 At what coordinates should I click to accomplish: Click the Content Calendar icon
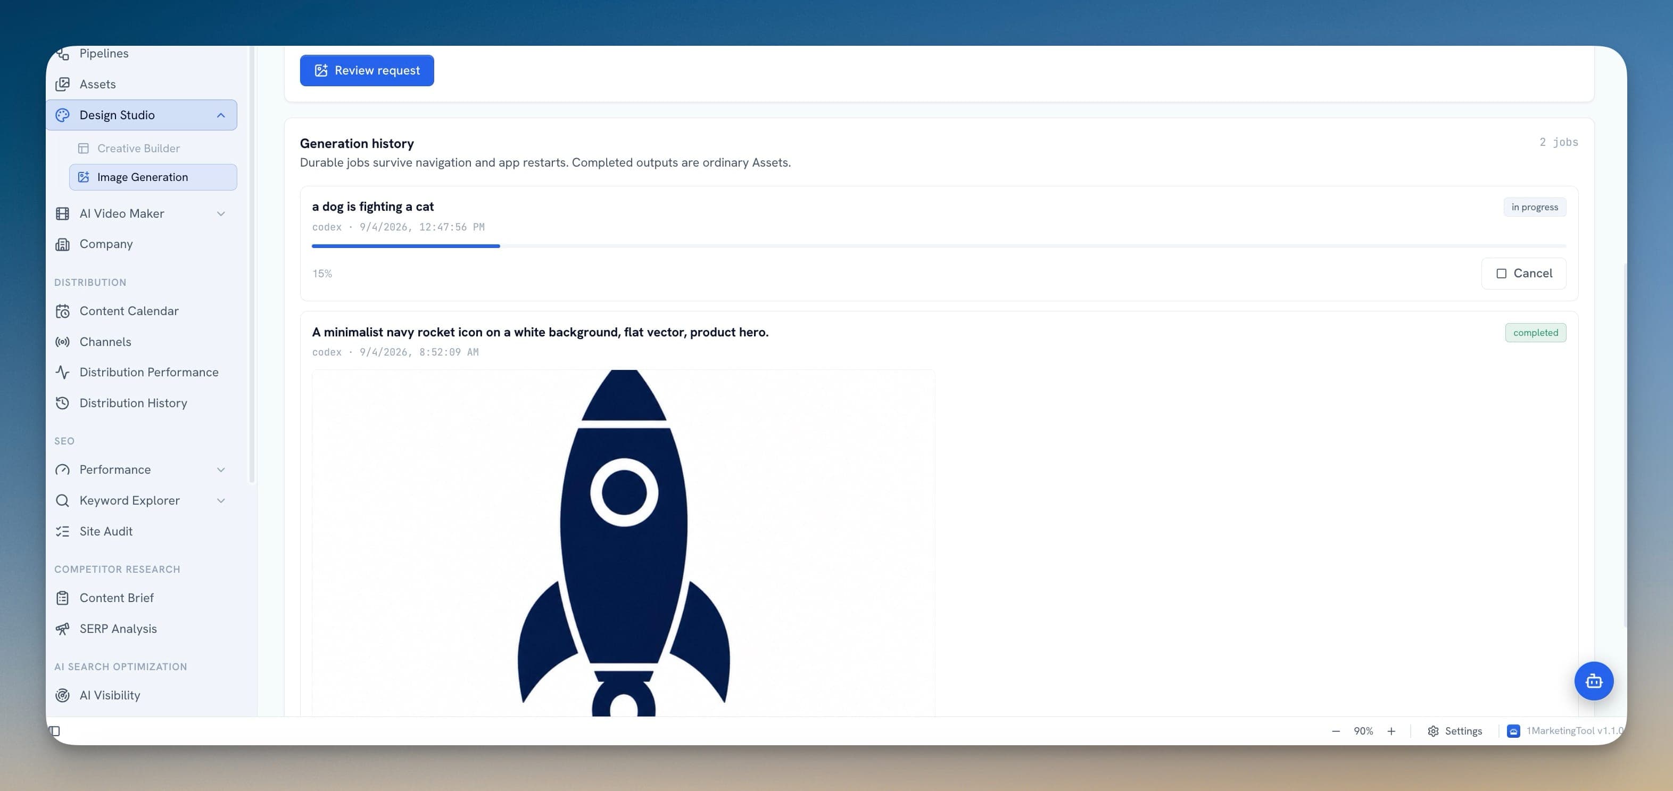click(62, 311)
